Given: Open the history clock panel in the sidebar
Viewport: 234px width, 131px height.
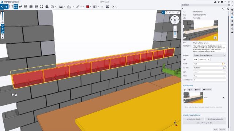Looking at the screenshot, I should (x=232, y=28).
